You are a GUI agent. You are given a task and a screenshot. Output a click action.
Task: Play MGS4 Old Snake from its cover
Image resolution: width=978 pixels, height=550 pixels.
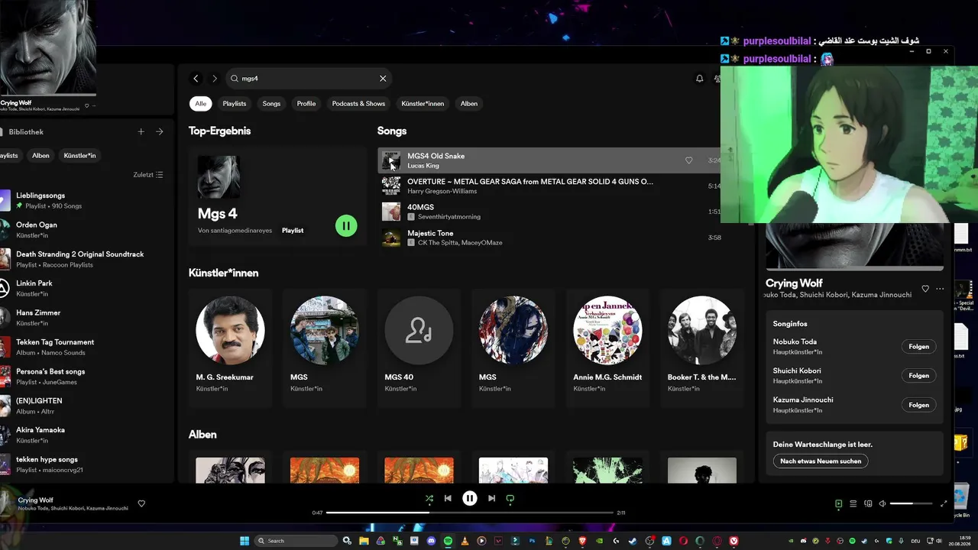pos(391,160)
